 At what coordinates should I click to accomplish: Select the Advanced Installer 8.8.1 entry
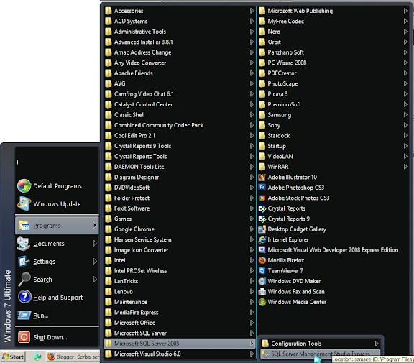click(x=179, y=42)
